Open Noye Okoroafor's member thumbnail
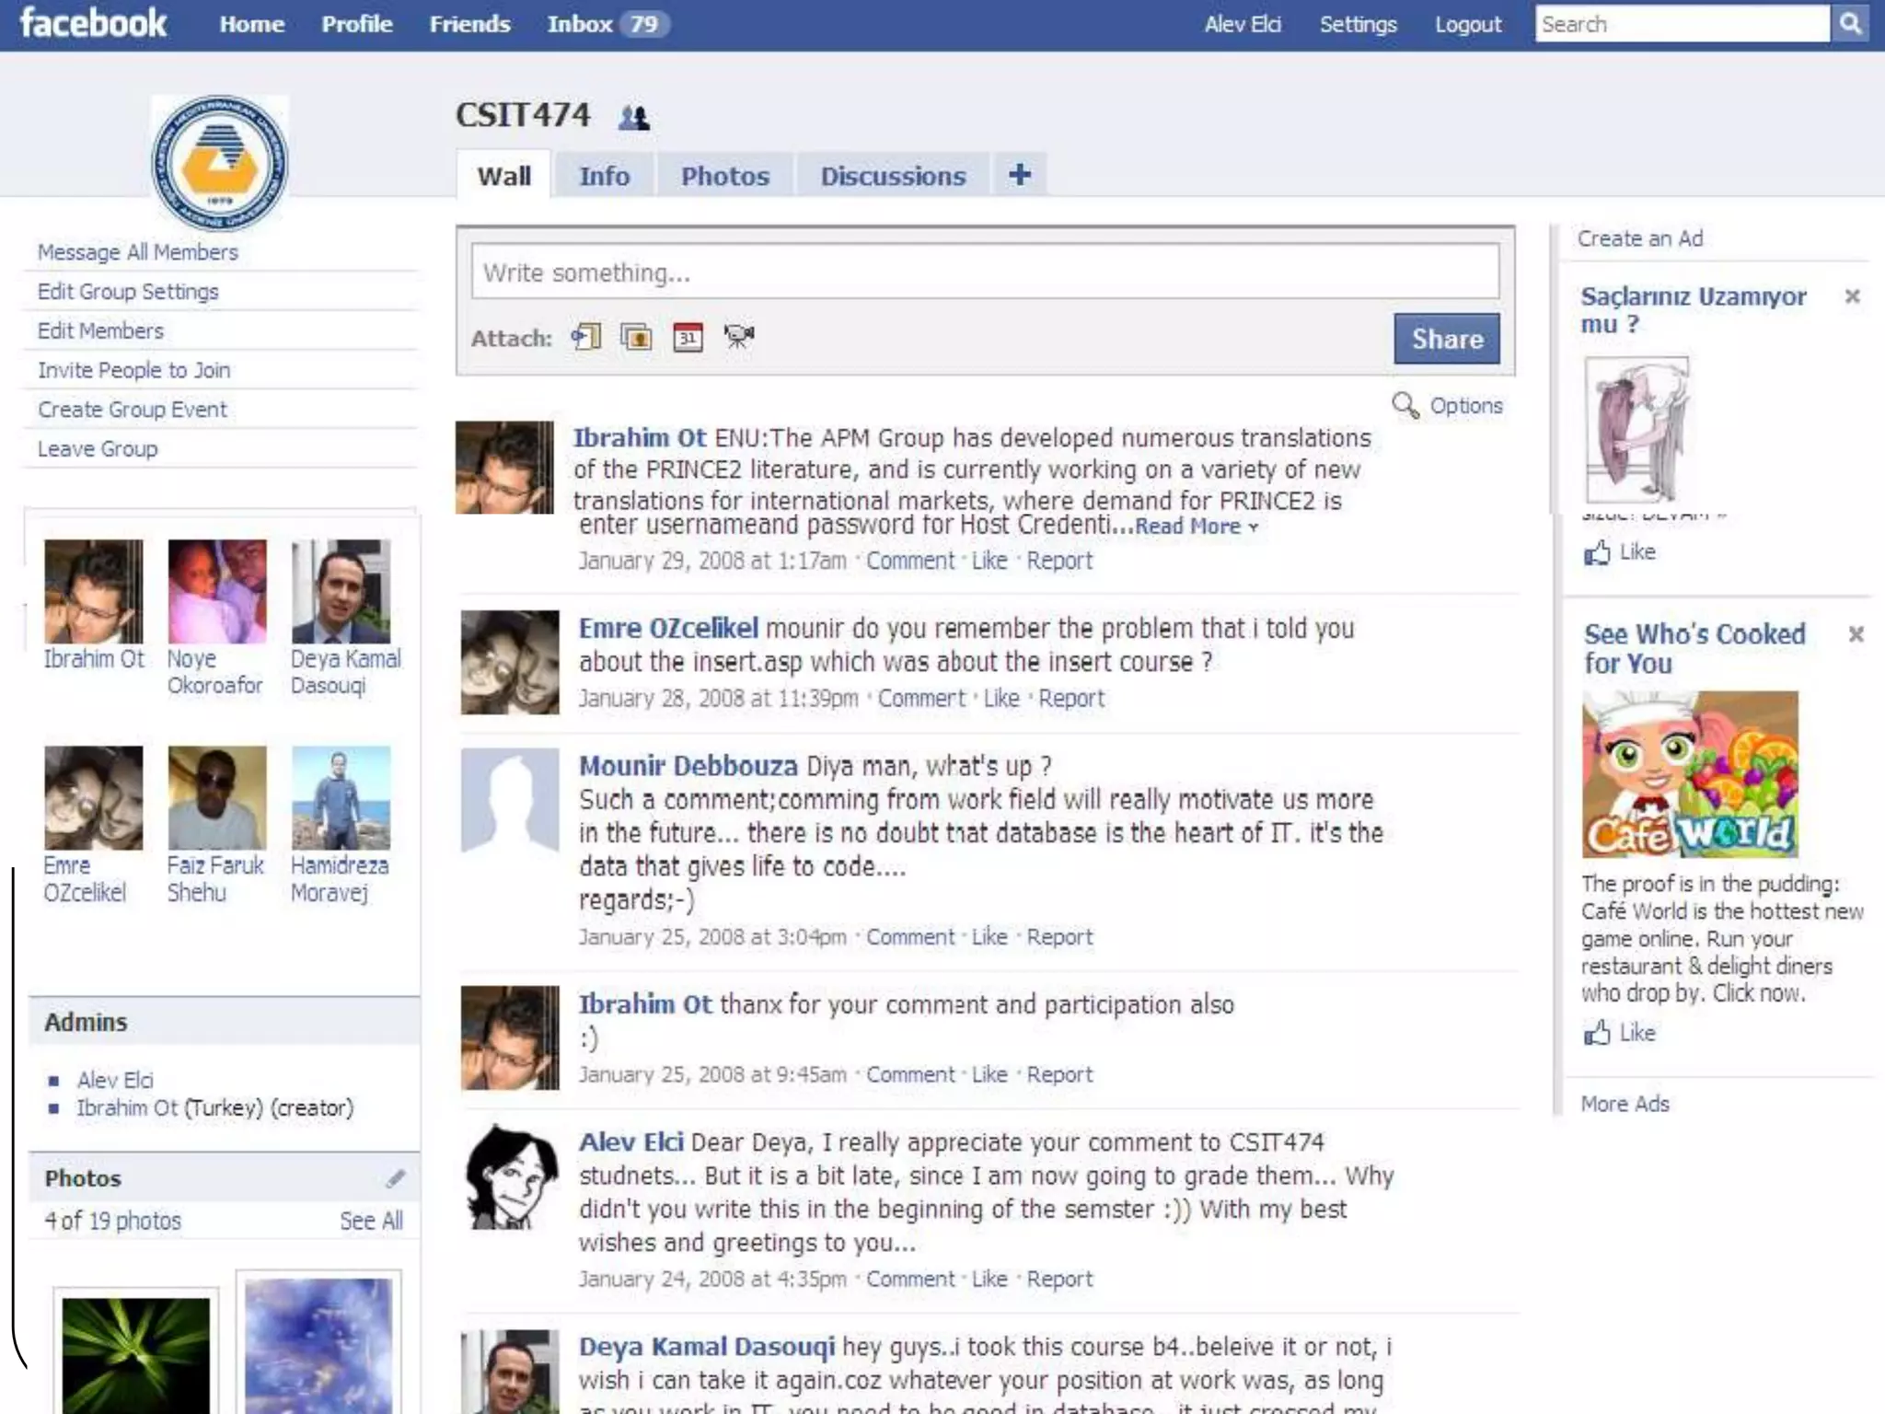The image size is (1885, 1414). 217,592
